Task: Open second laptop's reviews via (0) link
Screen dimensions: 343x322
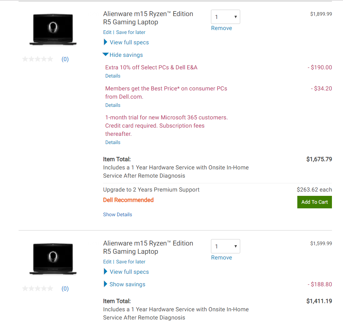Action: click(65, 288)
